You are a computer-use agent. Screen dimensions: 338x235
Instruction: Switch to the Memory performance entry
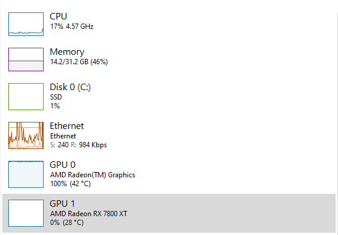pyautogui.click(x=169, y=59)
